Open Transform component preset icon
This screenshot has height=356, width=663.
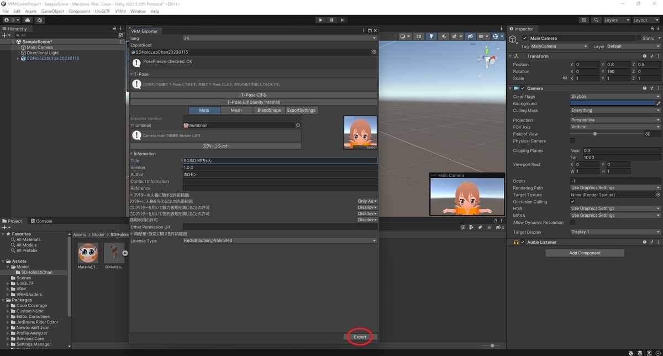click(x=651, y=56)
